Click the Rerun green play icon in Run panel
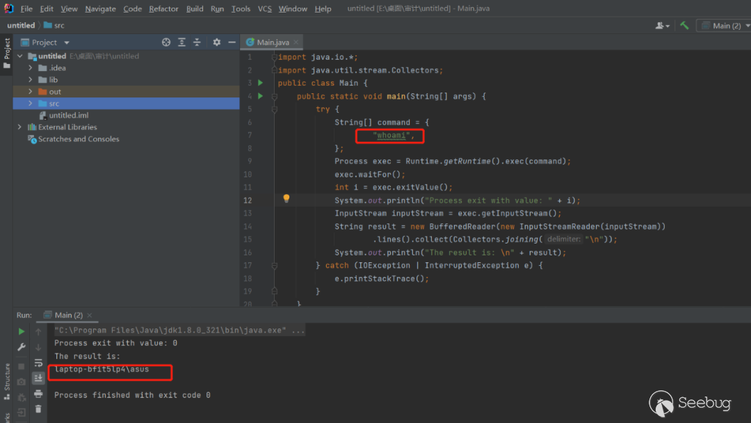This screenshot has height=423, width=751. click(x=22, y=332)
